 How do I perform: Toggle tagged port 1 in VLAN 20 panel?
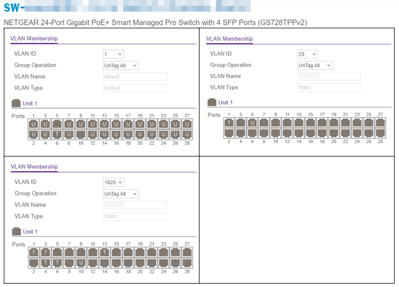point(229,123)
